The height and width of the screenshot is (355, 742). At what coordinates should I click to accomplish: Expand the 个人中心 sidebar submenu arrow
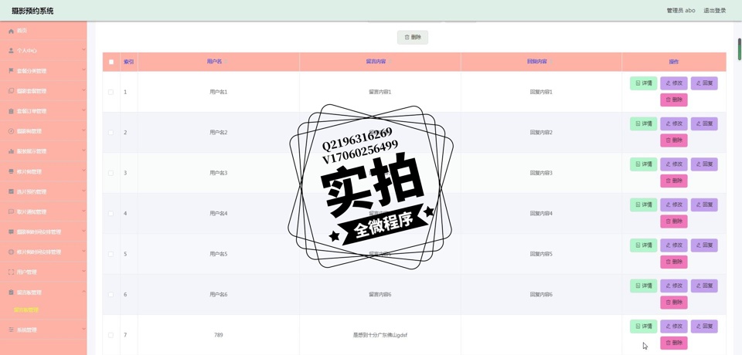[83, 50]
